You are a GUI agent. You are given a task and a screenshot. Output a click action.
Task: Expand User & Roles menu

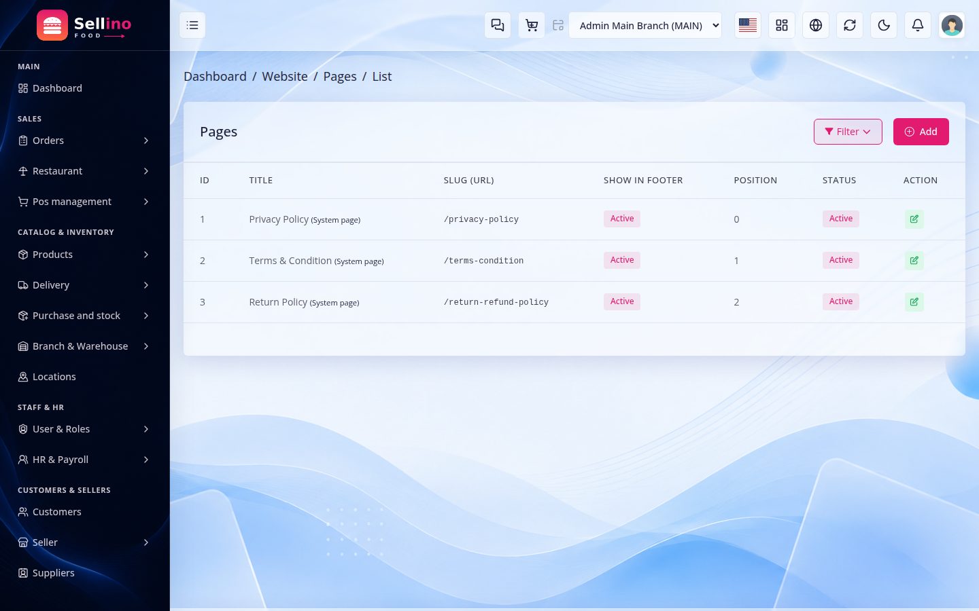coord(84,429)
